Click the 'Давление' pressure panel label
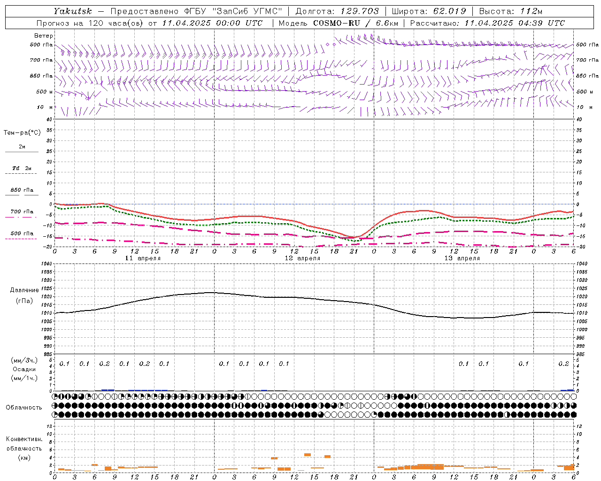The image size is (601, 481). (x=24, y=290)
